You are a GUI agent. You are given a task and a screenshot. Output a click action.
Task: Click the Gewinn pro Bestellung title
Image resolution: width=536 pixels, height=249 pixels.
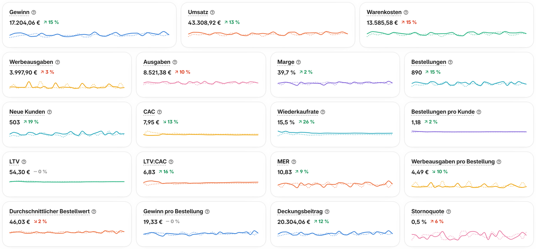(173, 212)
